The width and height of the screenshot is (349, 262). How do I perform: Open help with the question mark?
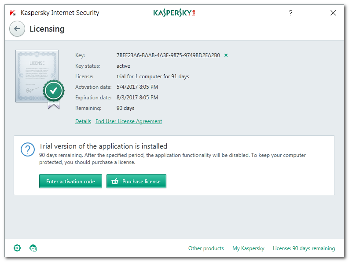coord(290,13)
